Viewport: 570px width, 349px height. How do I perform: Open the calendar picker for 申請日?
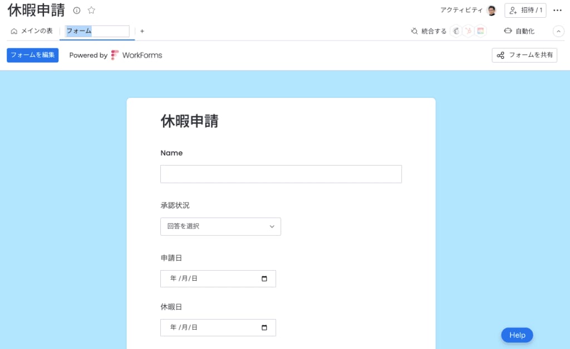point(266,278)
